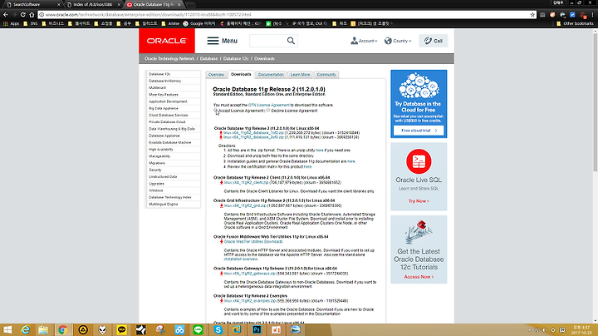
Task: Click the Call phone button
Action: coord(434,41)
